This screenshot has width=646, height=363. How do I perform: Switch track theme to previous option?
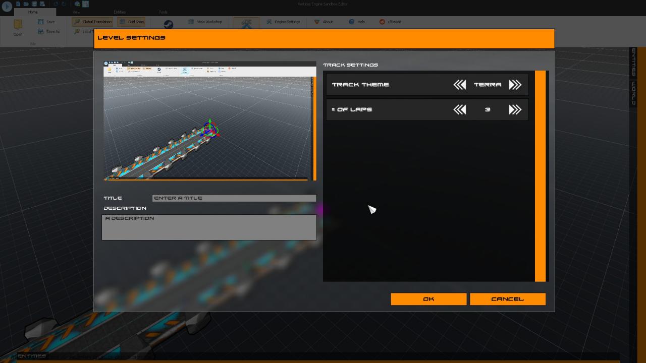[x=459, y=85]
